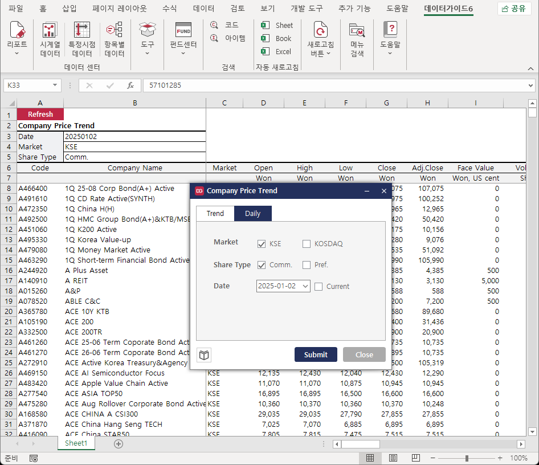
Task: Enable the KOSDAQ market checkbox
Action: pos(307,244)
